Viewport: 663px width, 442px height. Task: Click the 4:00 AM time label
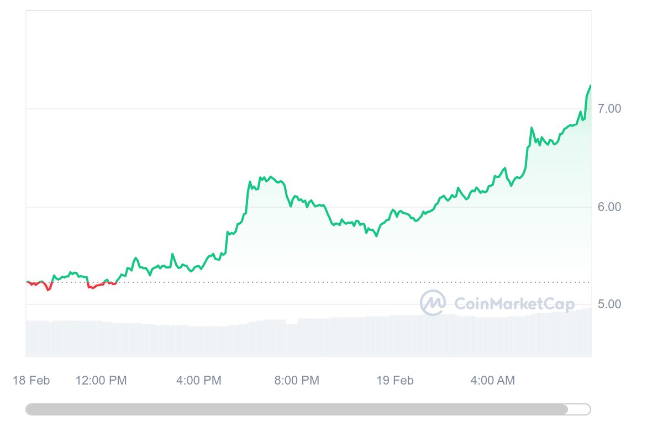493,381
